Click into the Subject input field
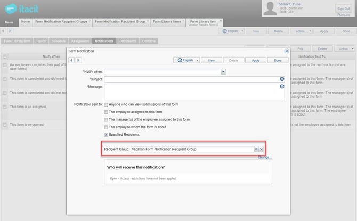Screen dimensions: 357x221 click(192, 79)
